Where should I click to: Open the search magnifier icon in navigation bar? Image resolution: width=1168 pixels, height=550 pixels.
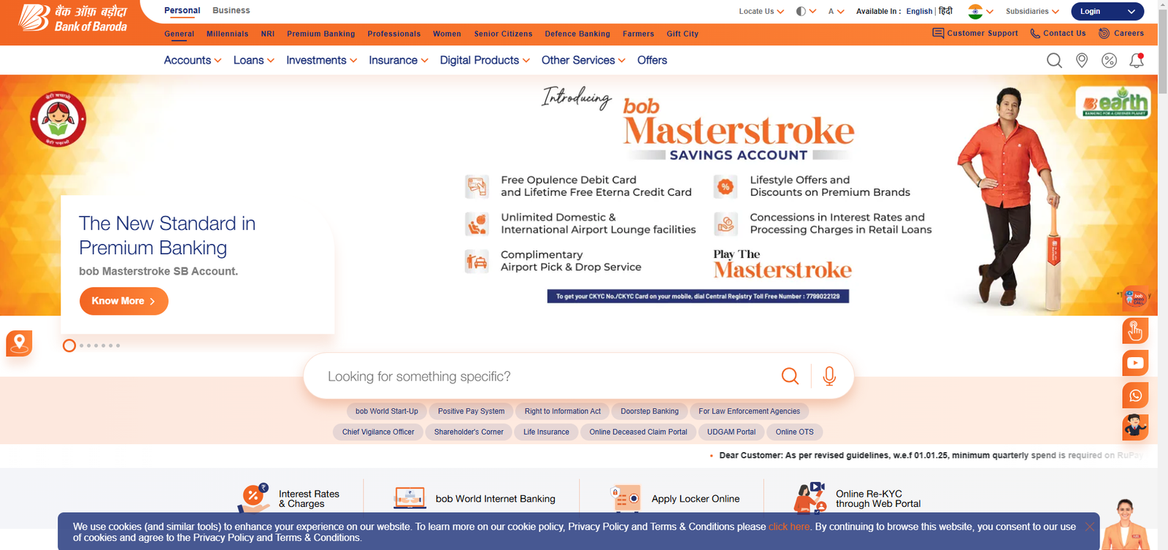(1054, 61)
